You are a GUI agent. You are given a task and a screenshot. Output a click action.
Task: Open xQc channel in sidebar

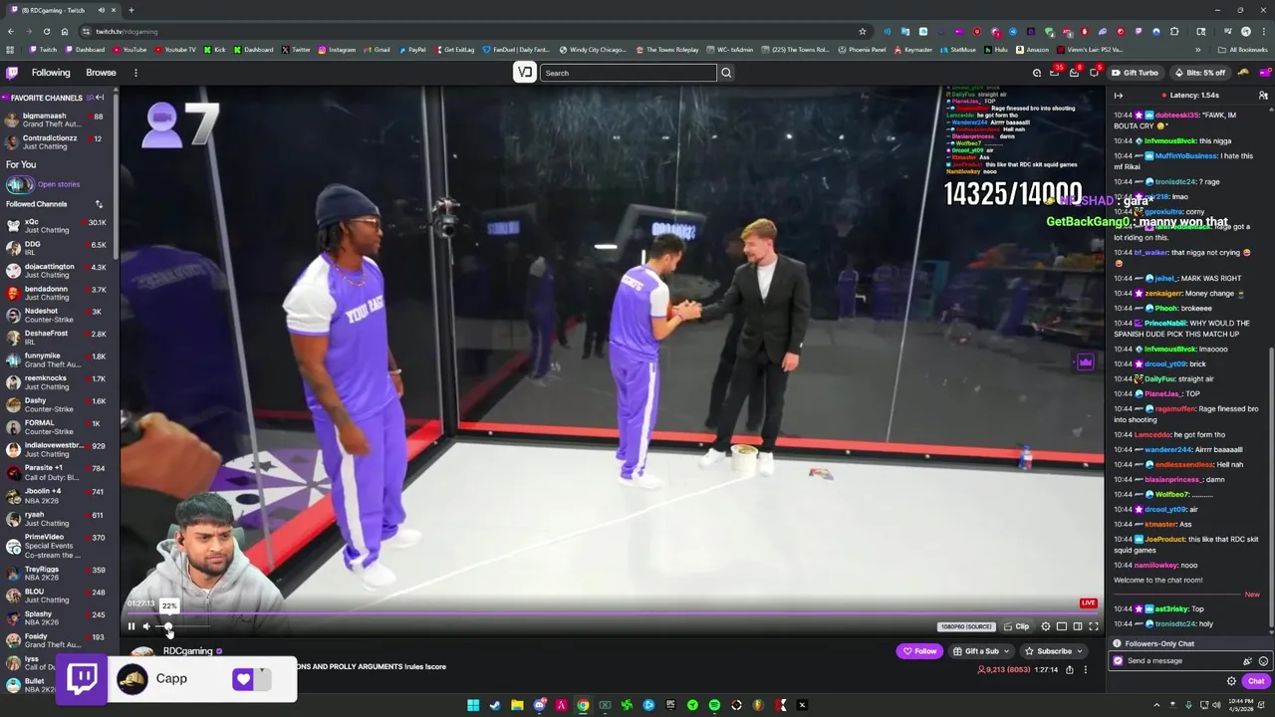click(x=59, y=226)
